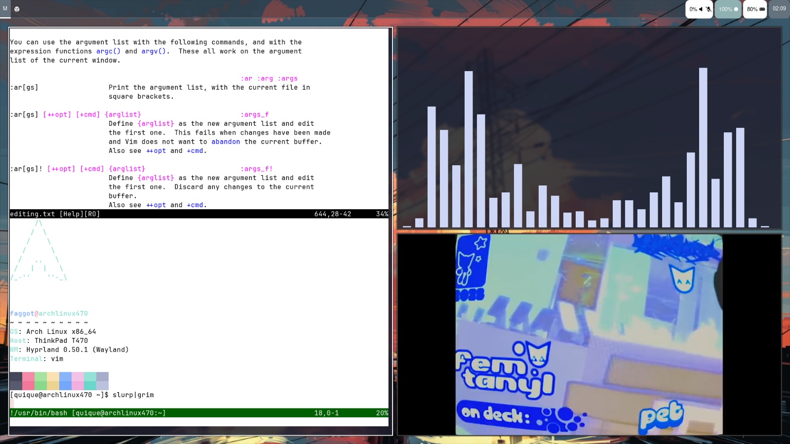Click the blue 'abandon' help link
The image size is (790, 444).
click(226, 142)
